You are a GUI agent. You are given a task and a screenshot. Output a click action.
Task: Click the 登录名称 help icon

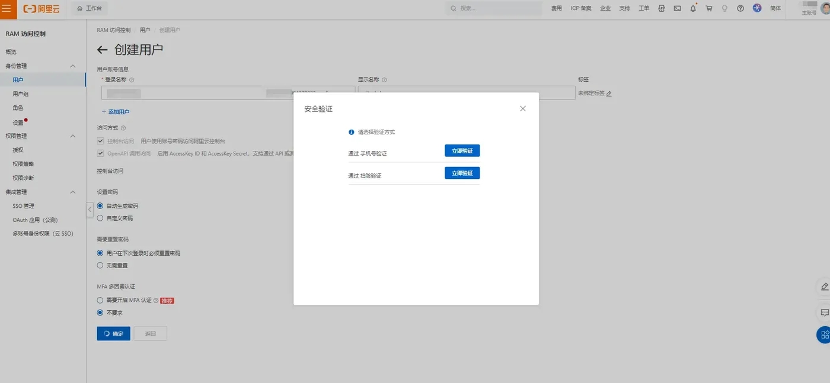pos(132,79)
